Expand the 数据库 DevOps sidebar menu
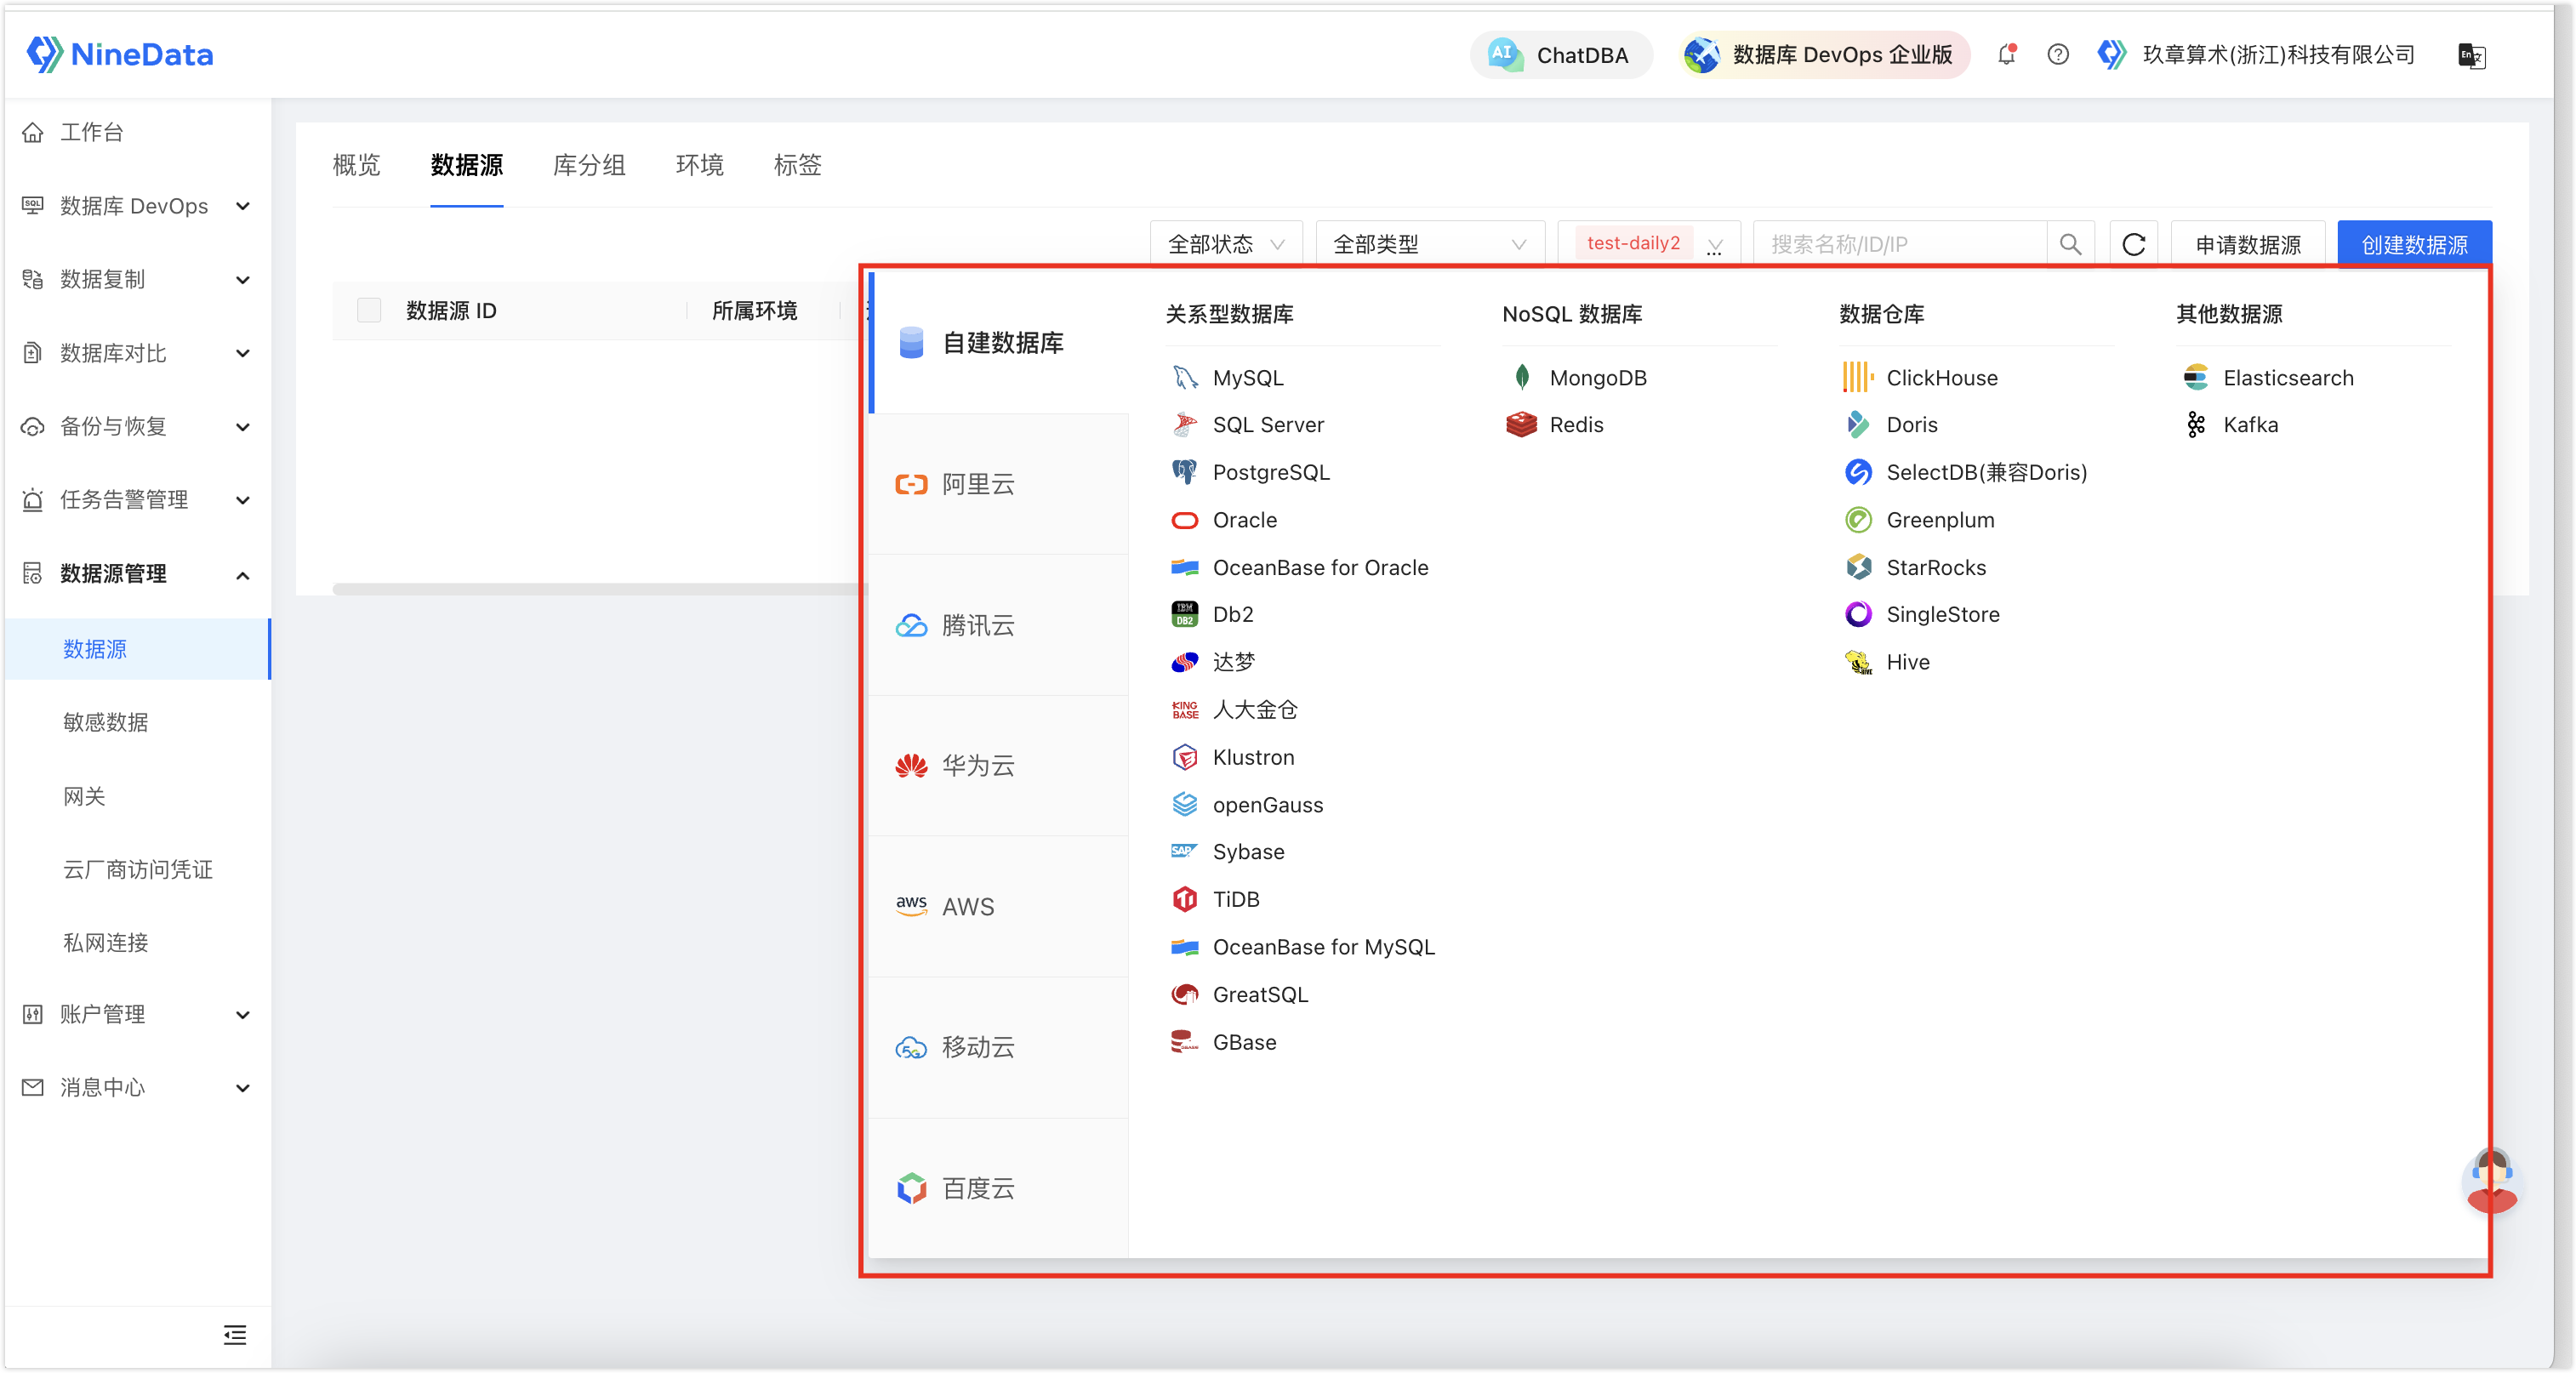This screenshot has width=2576, height=1373. [137, 206]
